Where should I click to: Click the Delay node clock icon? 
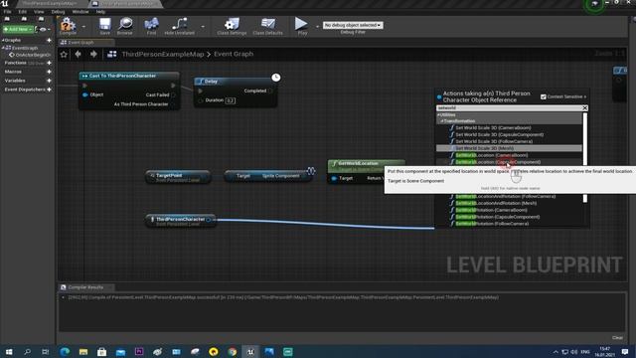(x=276, y=78)
